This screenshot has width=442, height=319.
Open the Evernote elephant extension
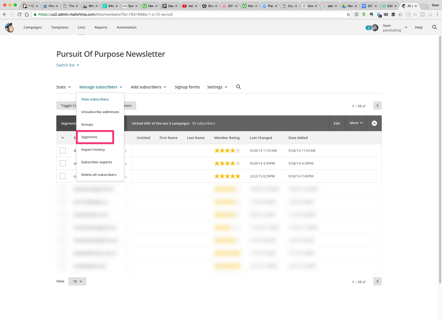tap(371, 14)
